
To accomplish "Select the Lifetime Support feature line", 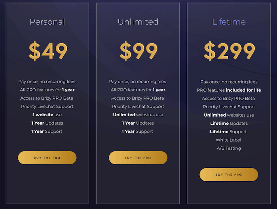I will coord(229,132).
